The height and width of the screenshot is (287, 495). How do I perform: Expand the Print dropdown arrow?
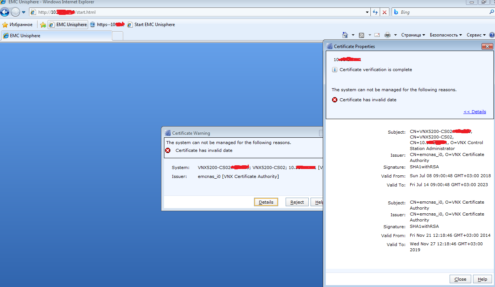[x=395, y=35]
